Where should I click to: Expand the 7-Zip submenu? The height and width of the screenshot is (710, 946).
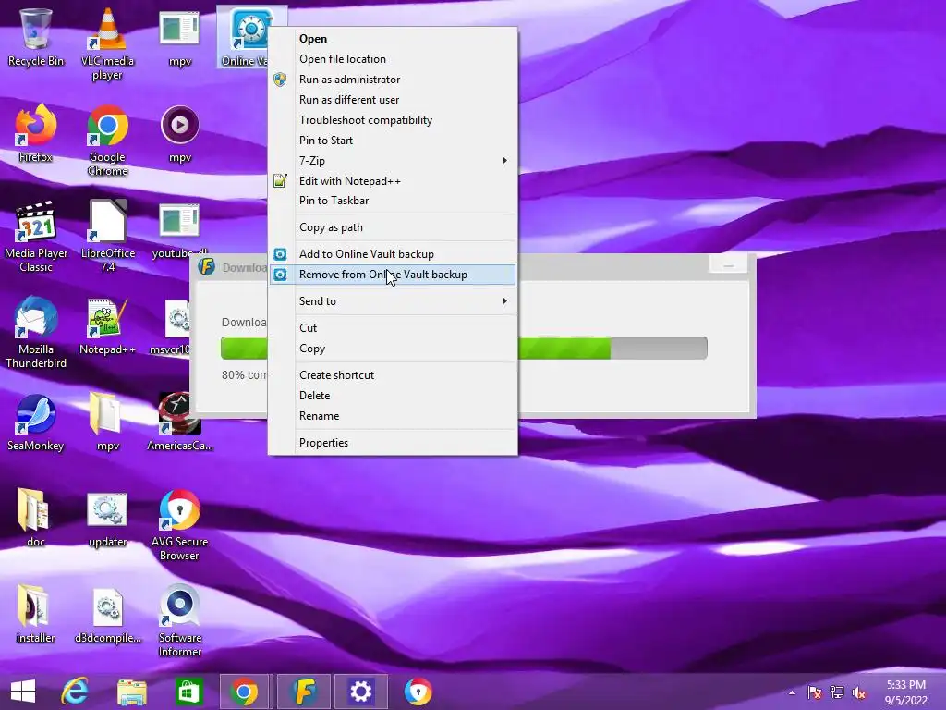[392, 161]
